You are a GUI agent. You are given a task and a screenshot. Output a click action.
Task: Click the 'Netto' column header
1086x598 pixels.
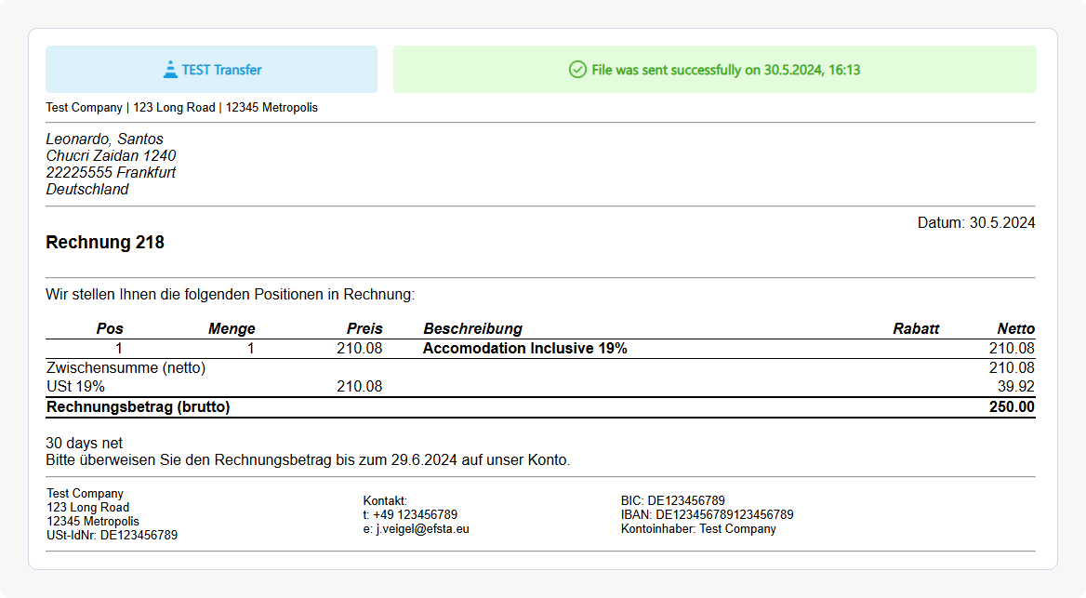pyautogui.click(x=1016, y=328)
